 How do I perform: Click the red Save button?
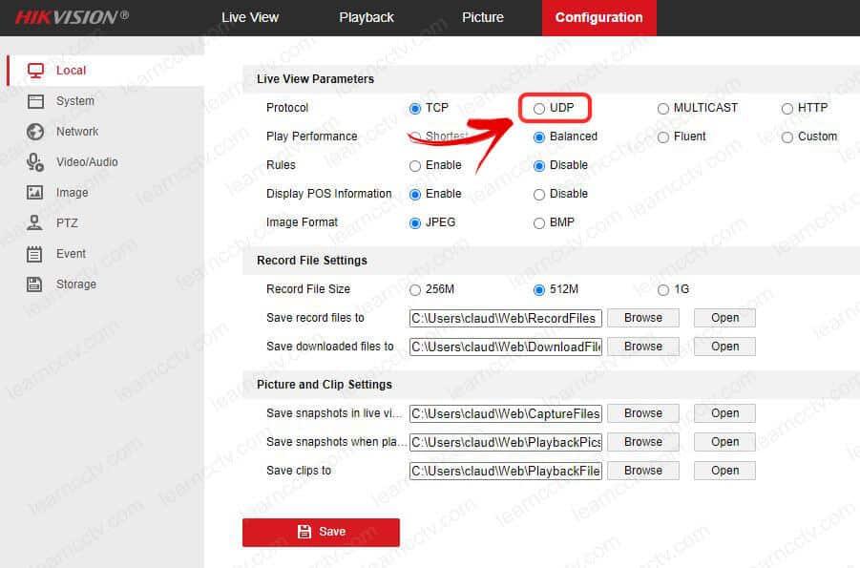[321, 532]
